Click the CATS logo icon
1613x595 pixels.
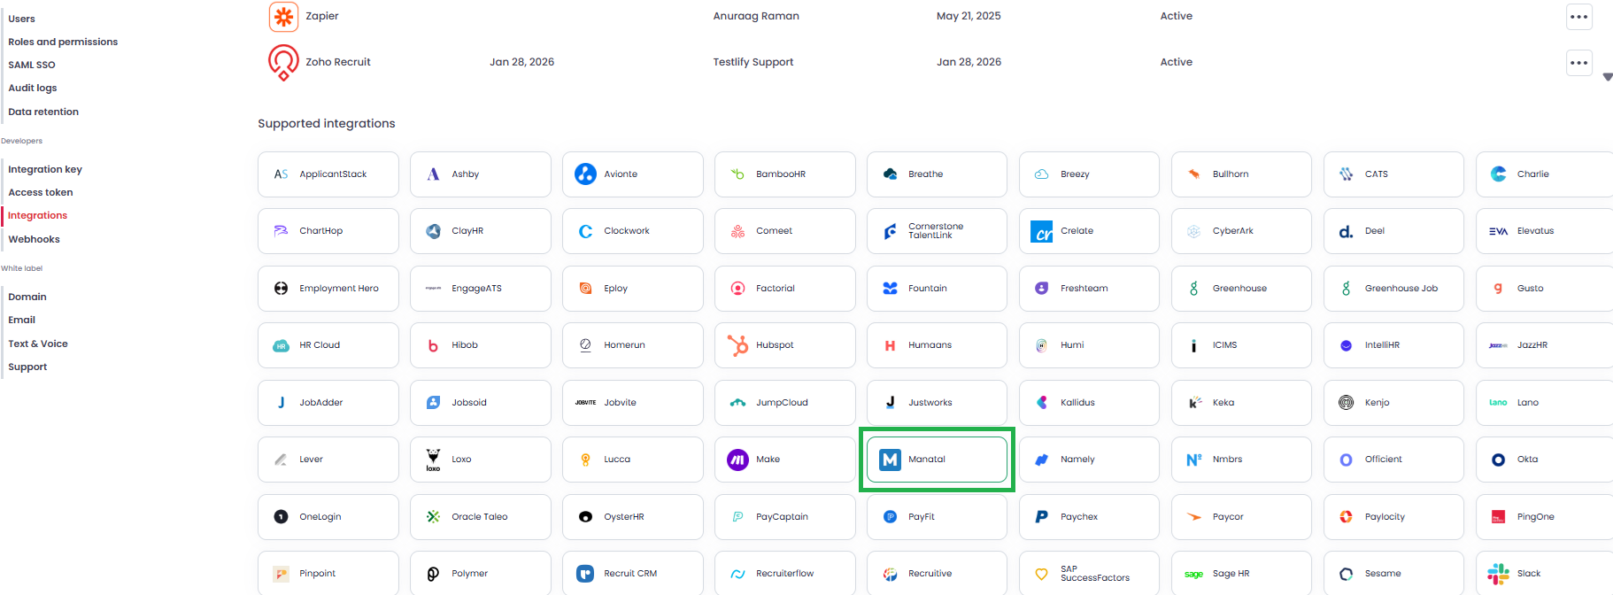(x=1347, y=174)
